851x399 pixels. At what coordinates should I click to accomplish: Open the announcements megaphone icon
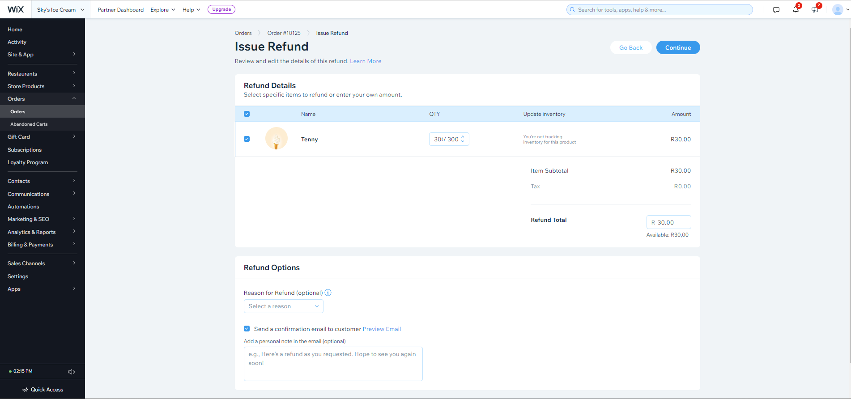click(x=815, y=10)
